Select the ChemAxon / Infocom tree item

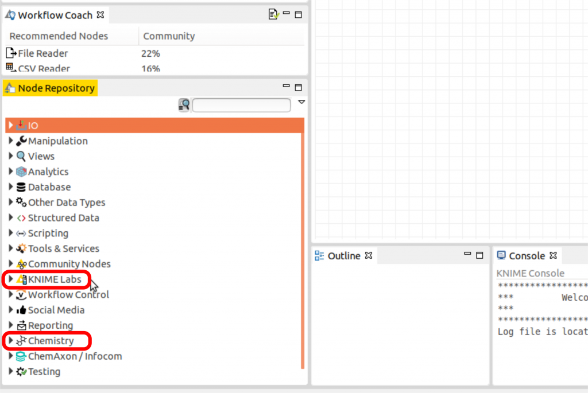click(x=75, y=356)
